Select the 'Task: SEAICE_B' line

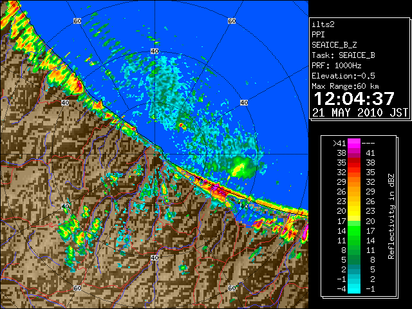[x=343, y=55]
